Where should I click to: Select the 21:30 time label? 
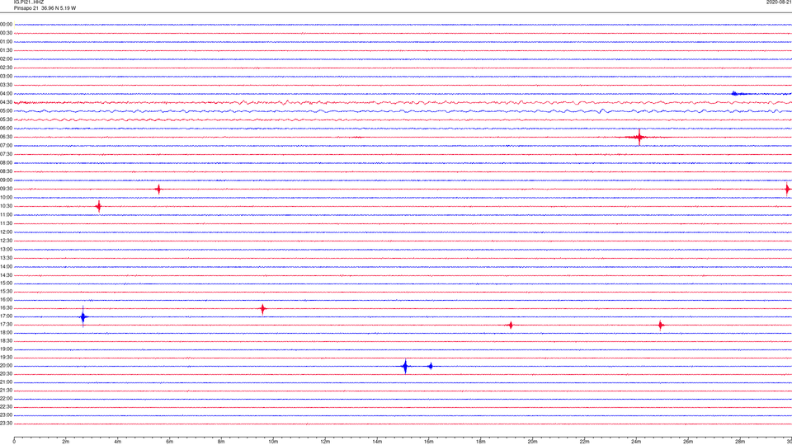6,391
